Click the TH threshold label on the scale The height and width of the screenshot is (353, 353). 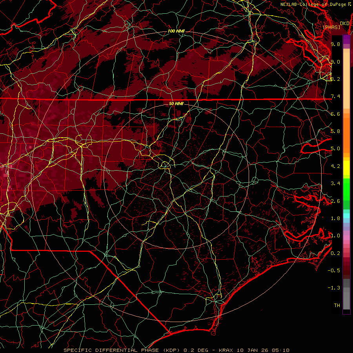click(337, 306)
